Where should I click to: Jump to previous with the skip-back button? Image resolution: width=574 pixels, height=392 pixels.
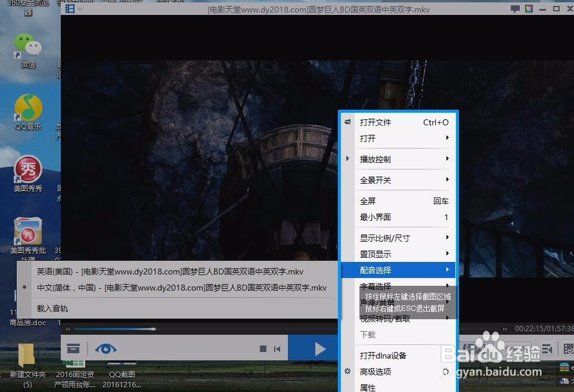(277, 349)
